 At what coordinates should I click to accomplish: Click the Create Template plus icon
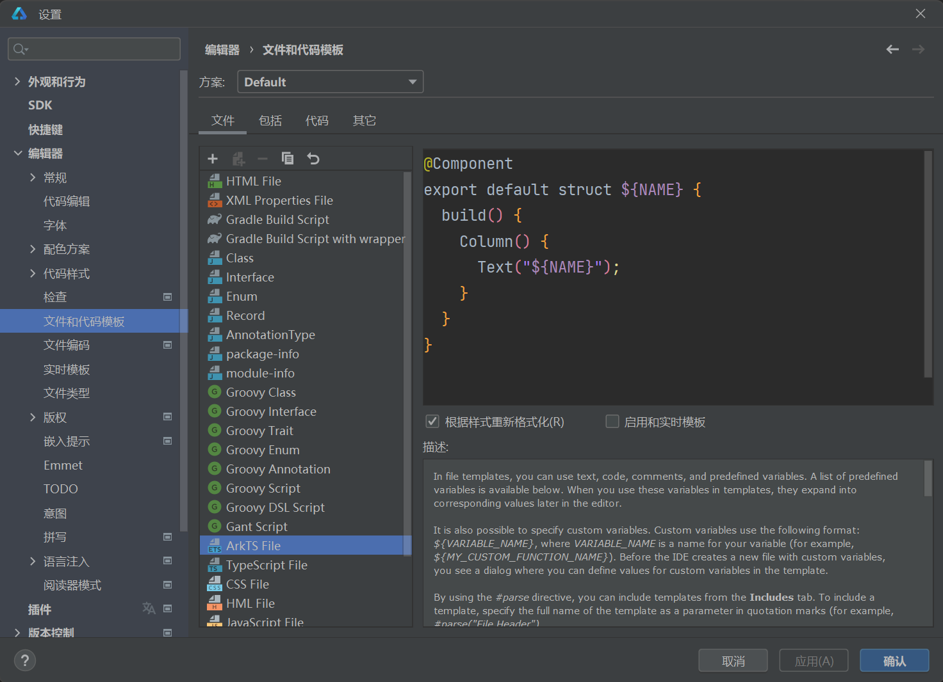point(213,159)
